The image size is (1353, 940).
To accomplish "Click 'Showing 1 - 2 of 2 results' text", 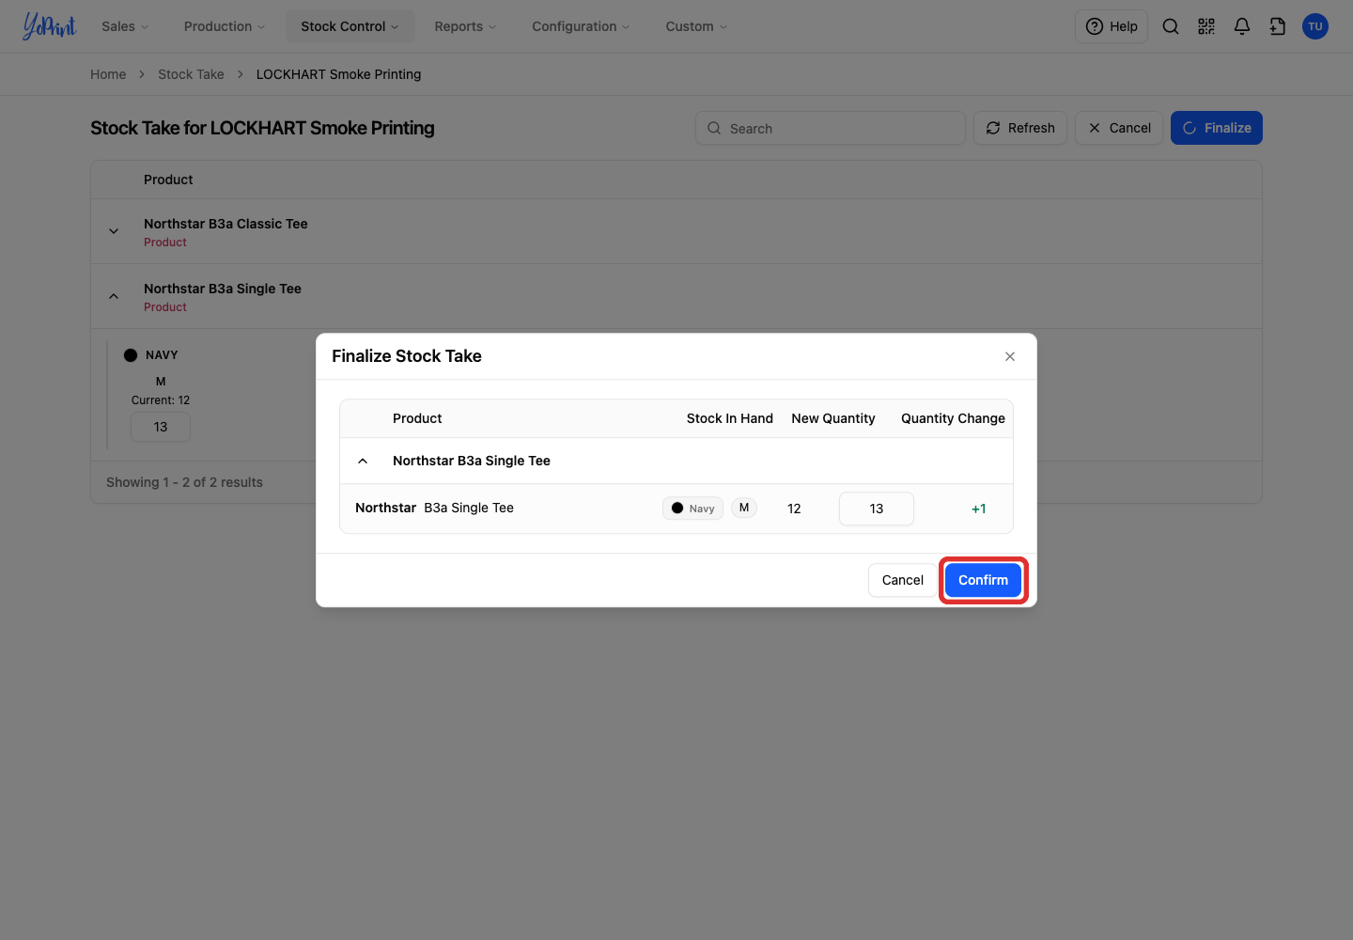I will (x=184, y=482).
